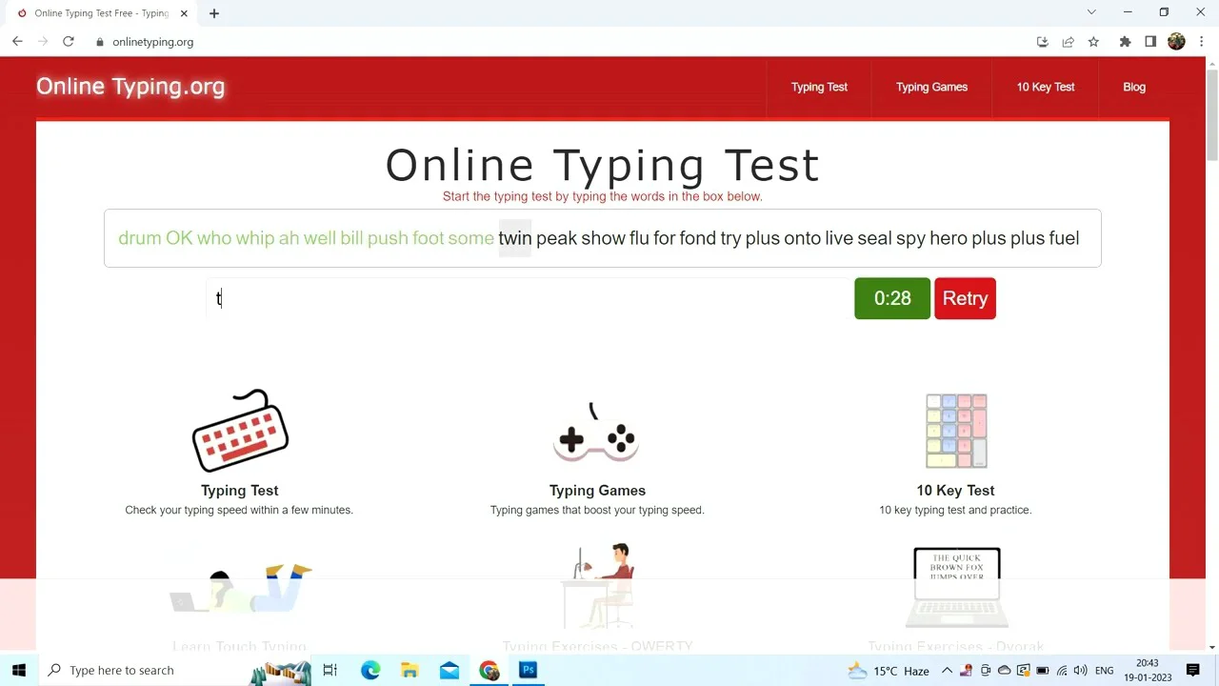
Task: Click "Check your typing speed" description text
Action: 239,510
